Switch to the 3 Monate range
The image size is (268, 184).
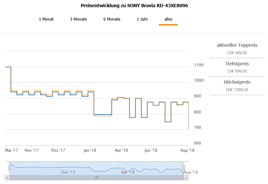[x=78, y=19]
